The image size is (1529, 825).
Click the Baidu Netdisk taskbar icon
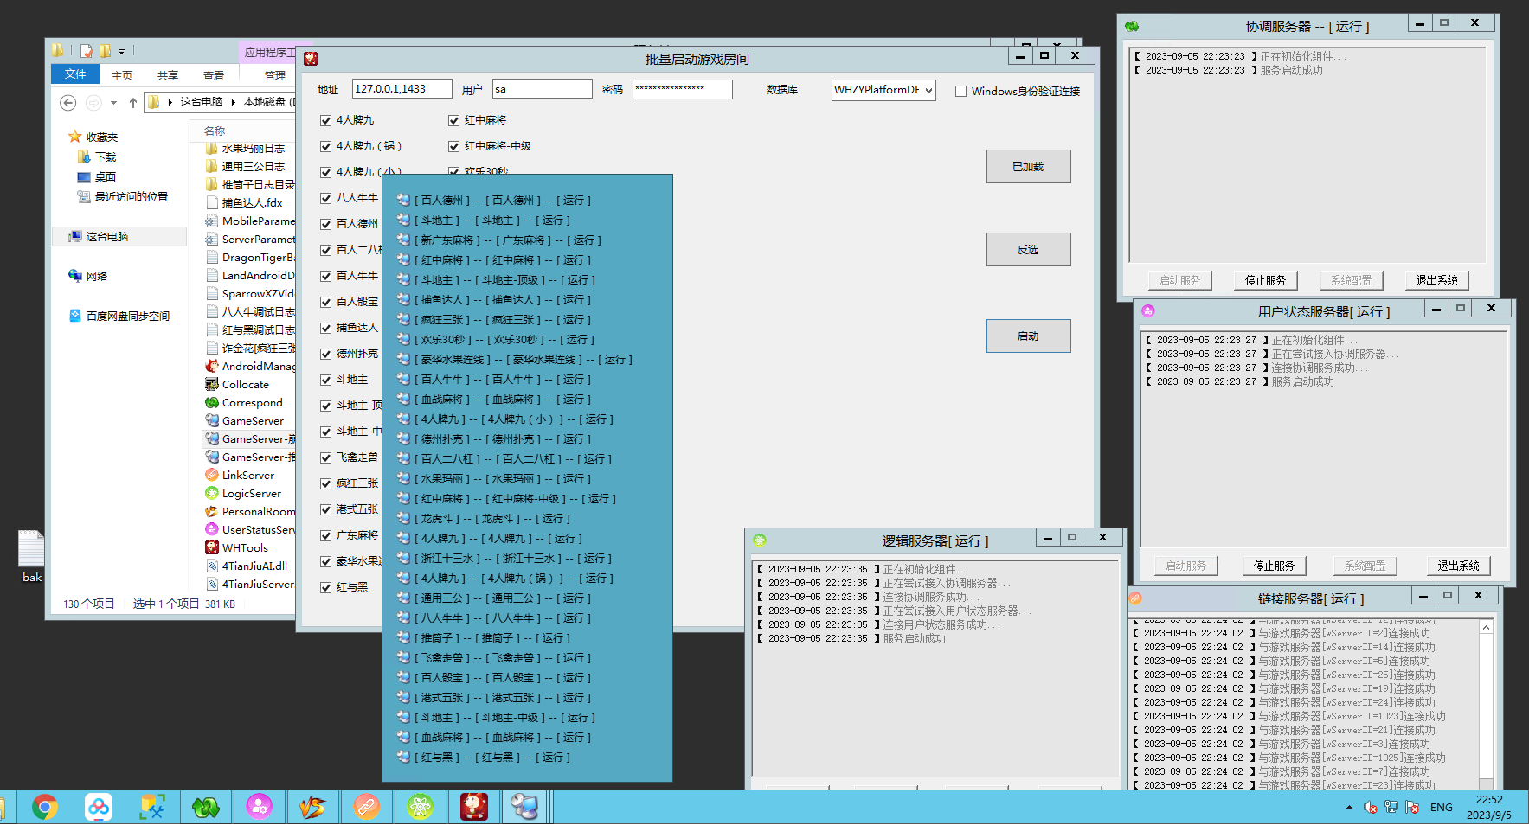pos(99,808)
